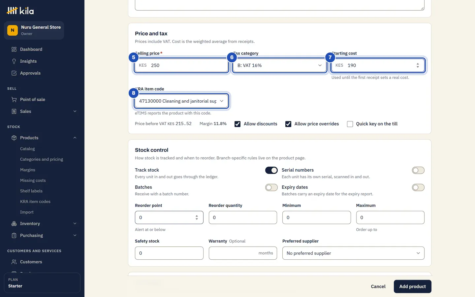Click the Products box icon

[x=14, y=138]
